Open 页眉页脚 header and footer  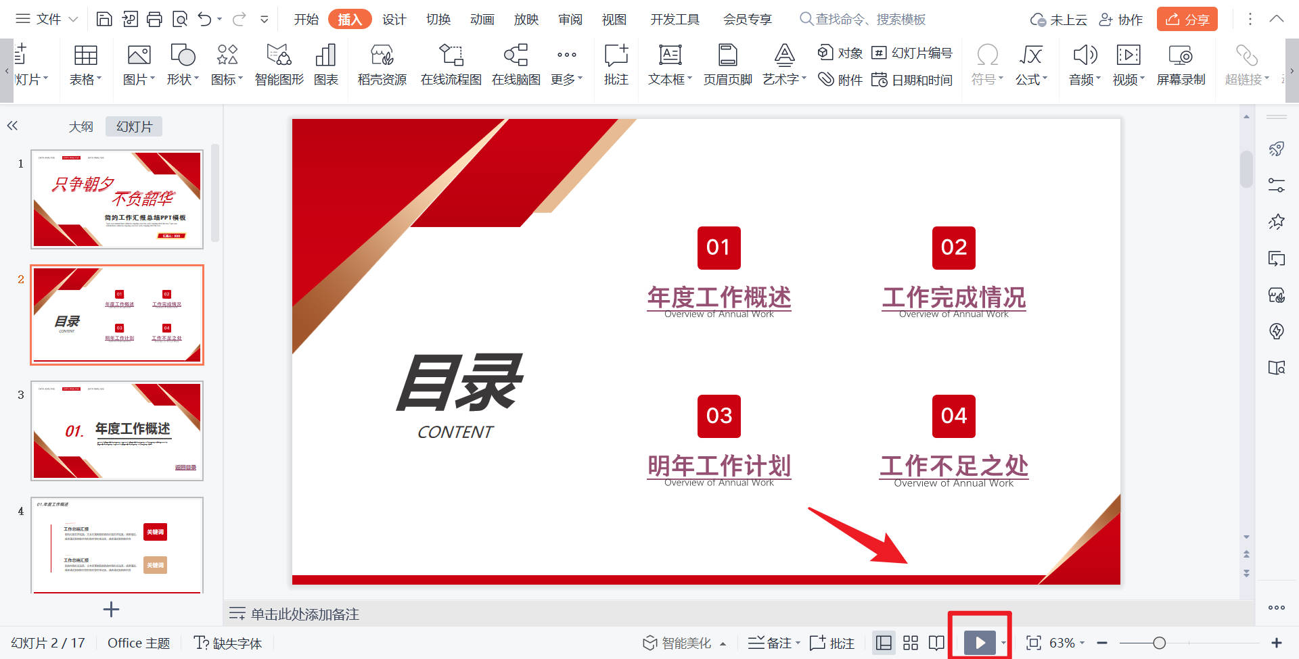coord(727,66)
